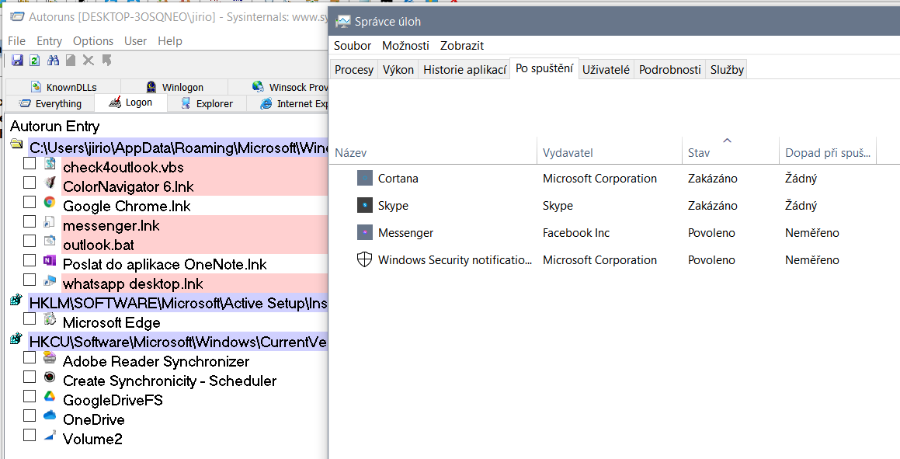Click the Save icon in Autoruns toolbar
The height and width of the screenshot is (459, 900).
[x=17, y=61]
